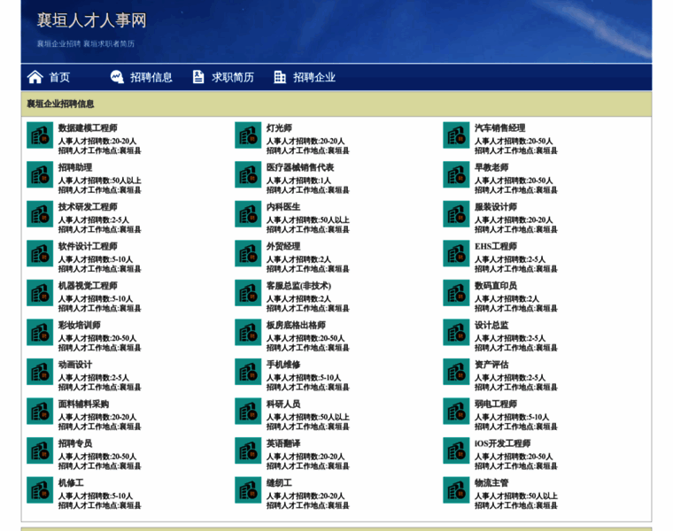Viewport: 673px width, 531px height.
Task: Click the icon beside 物流主管
Action: point(456,490)
